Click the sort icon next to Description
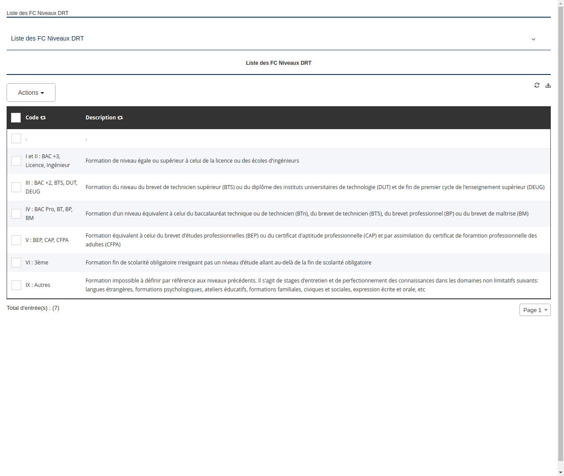The image size is (564, 476). coord(120,118)
